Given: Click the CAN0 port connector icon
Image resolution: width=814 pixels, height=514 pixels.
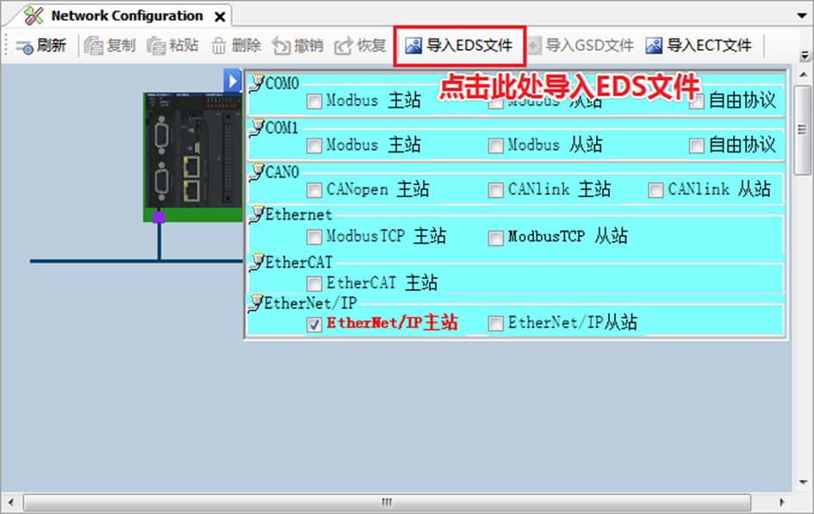Looking at the screenshot, I should pyautogui.click(x=257, y=171).
